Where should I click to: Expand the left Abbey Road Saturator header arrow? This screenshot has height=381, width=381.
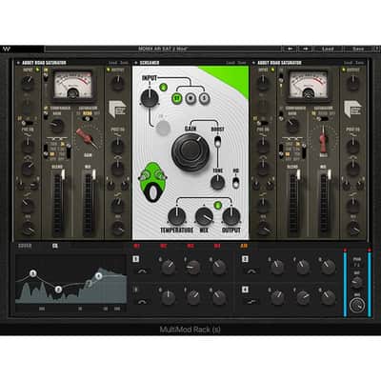coord(18,63)
